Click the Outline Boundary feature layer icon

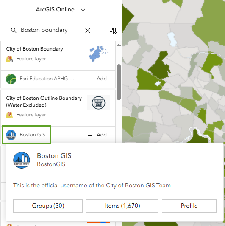pos(9,115)
